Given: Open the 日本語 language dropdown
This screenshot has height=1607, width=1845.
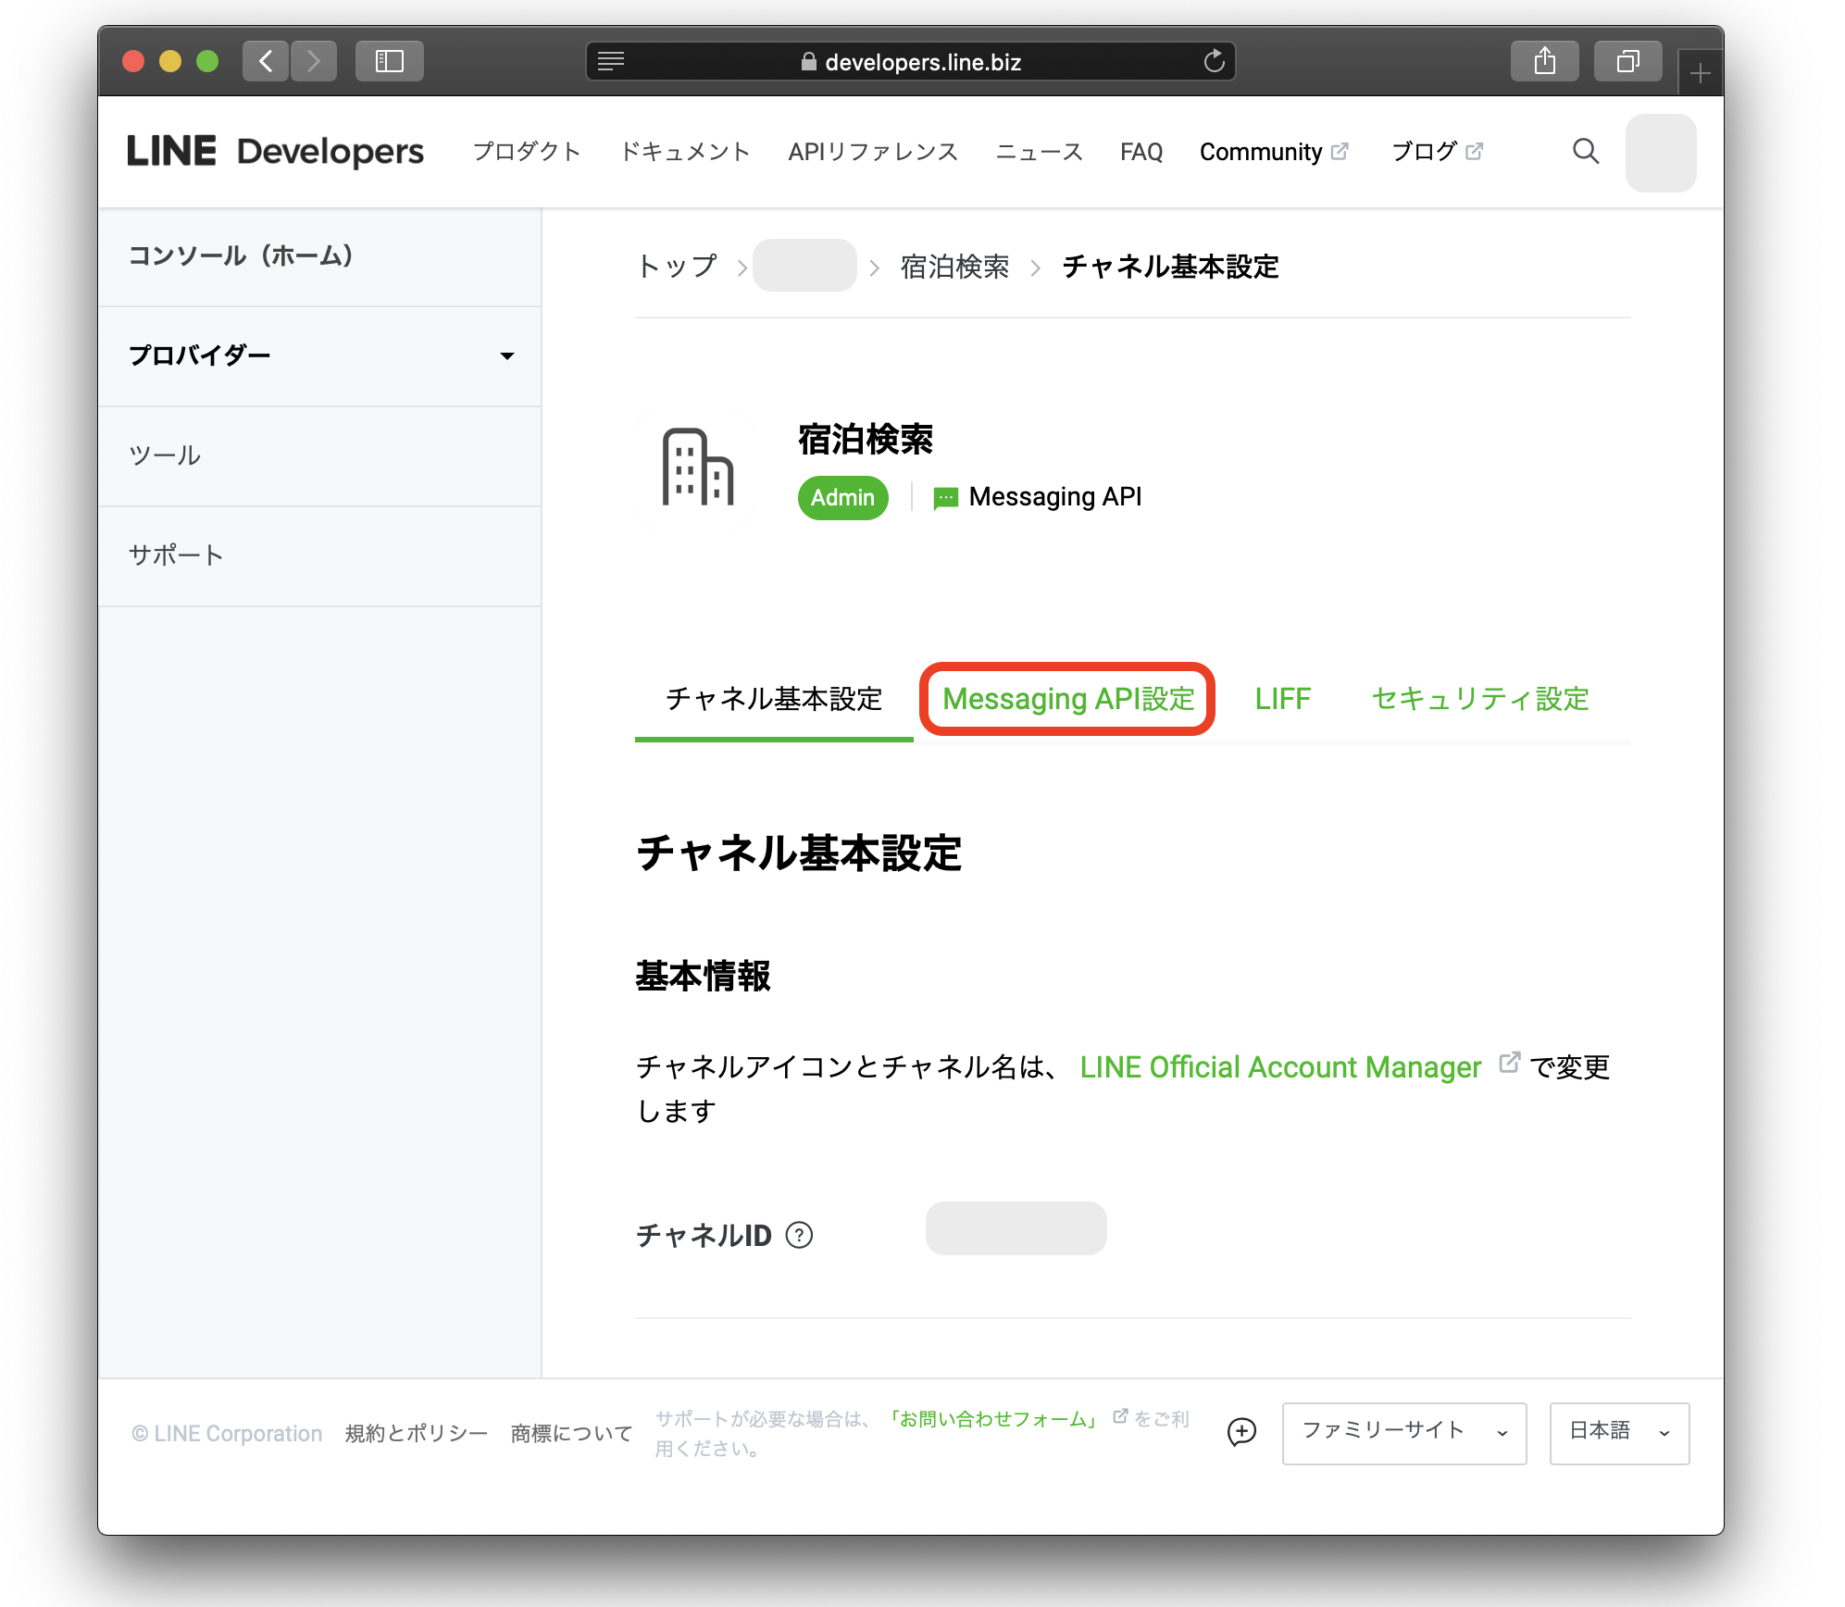Looking at the screenshot, I should tap(1618, 1431).
